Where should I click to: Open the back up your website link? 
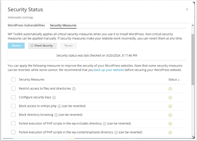pyautogui.click(x=109, y=70)
